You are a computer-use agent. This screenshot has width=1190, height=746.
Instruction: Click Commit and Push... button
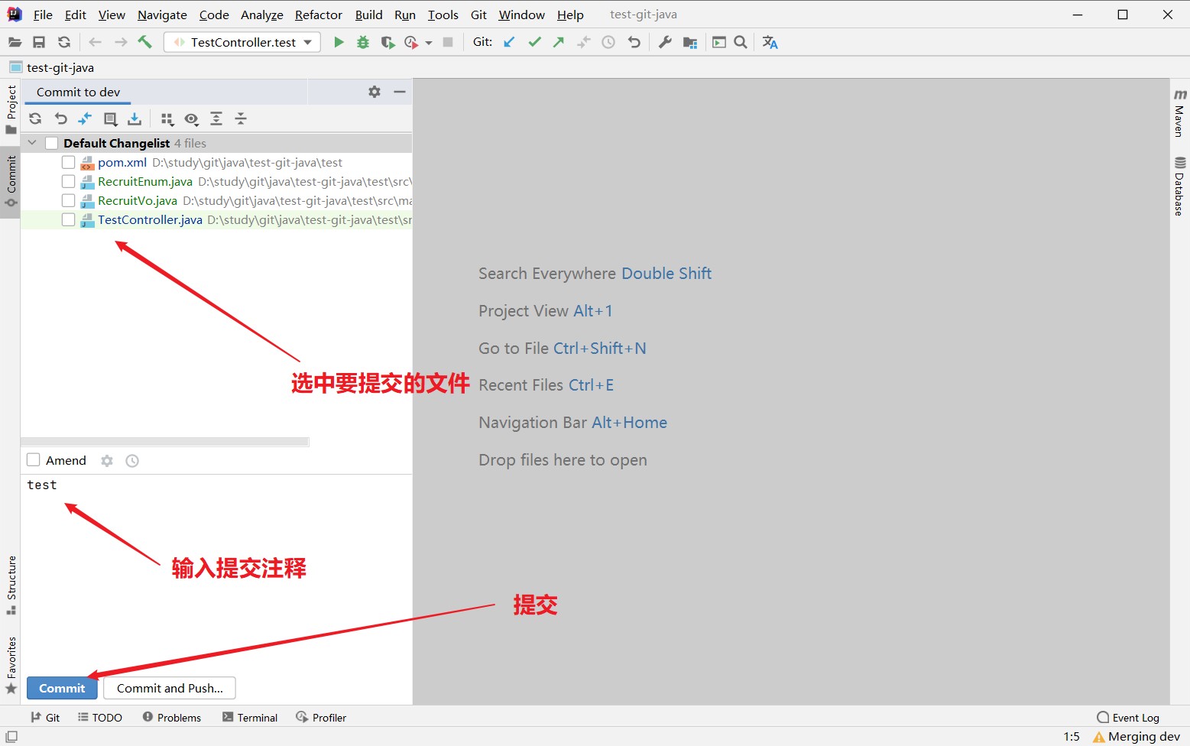tap(170, 688)
